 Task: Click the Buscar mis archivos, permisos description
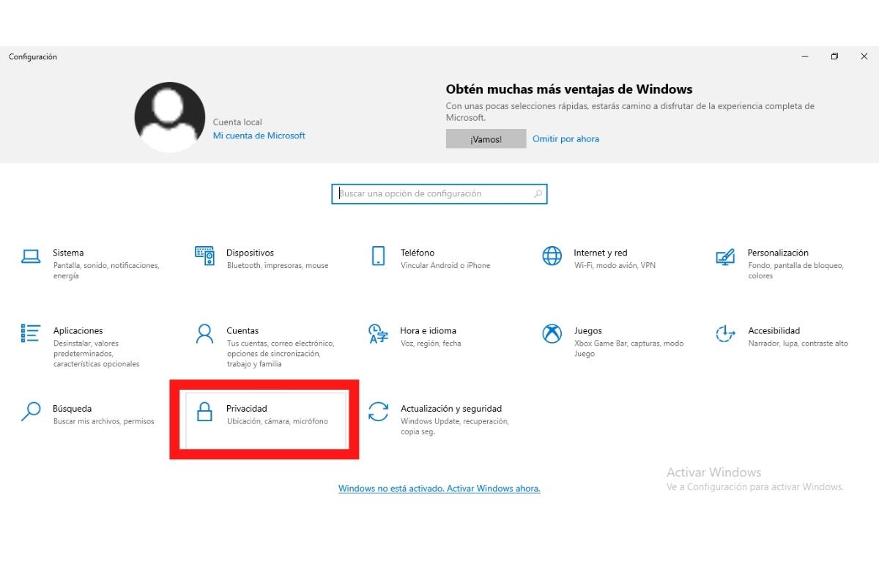tap(104, 421)
